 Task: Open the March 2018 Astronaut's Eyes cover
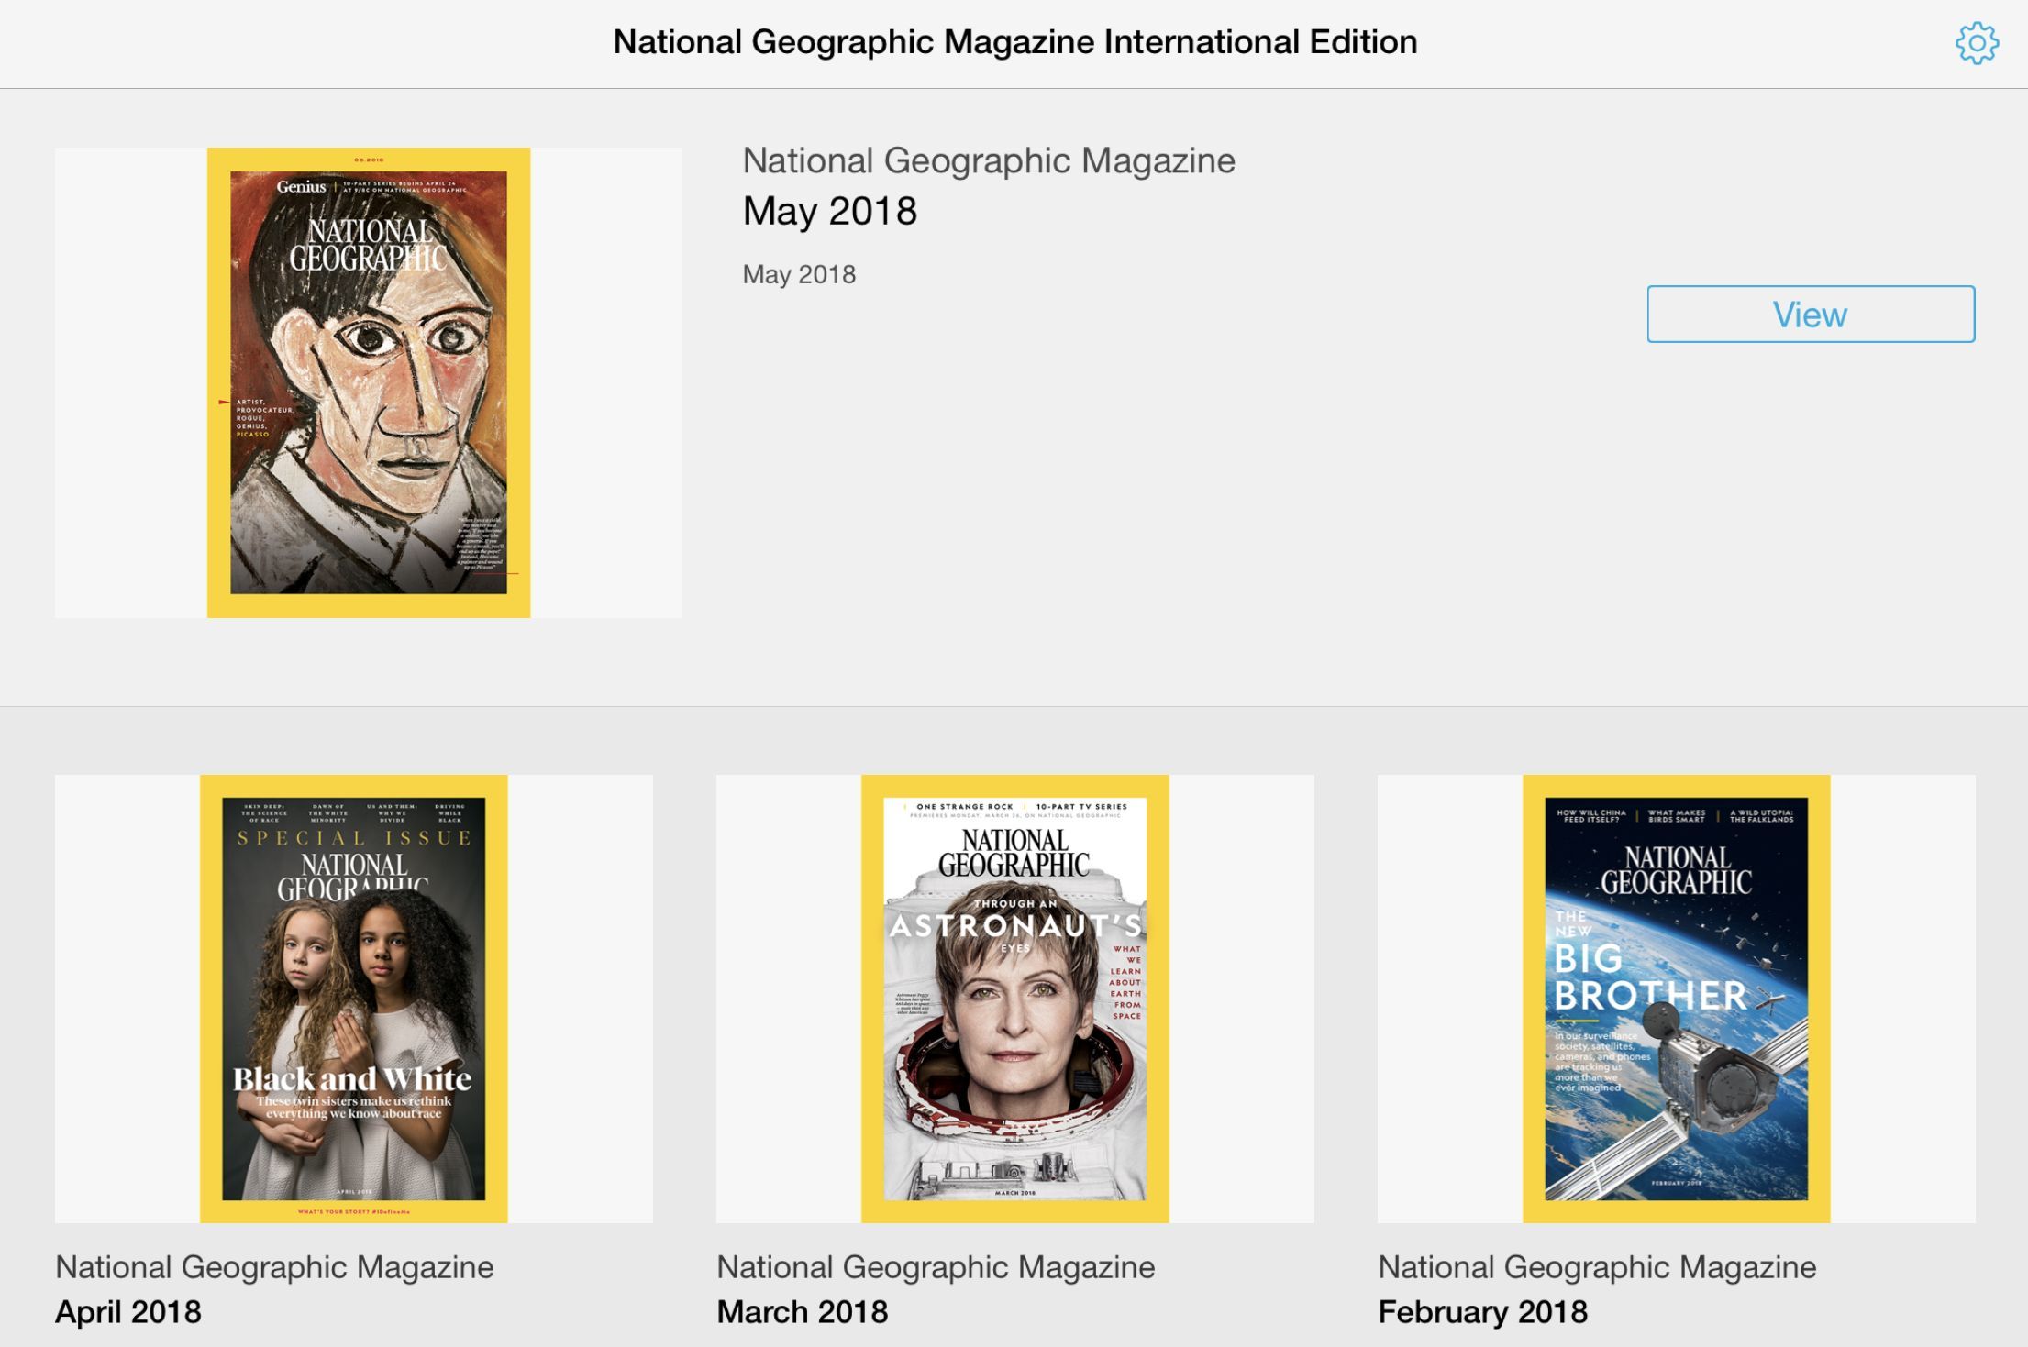pyautogui.click(x=1015, y=999)
